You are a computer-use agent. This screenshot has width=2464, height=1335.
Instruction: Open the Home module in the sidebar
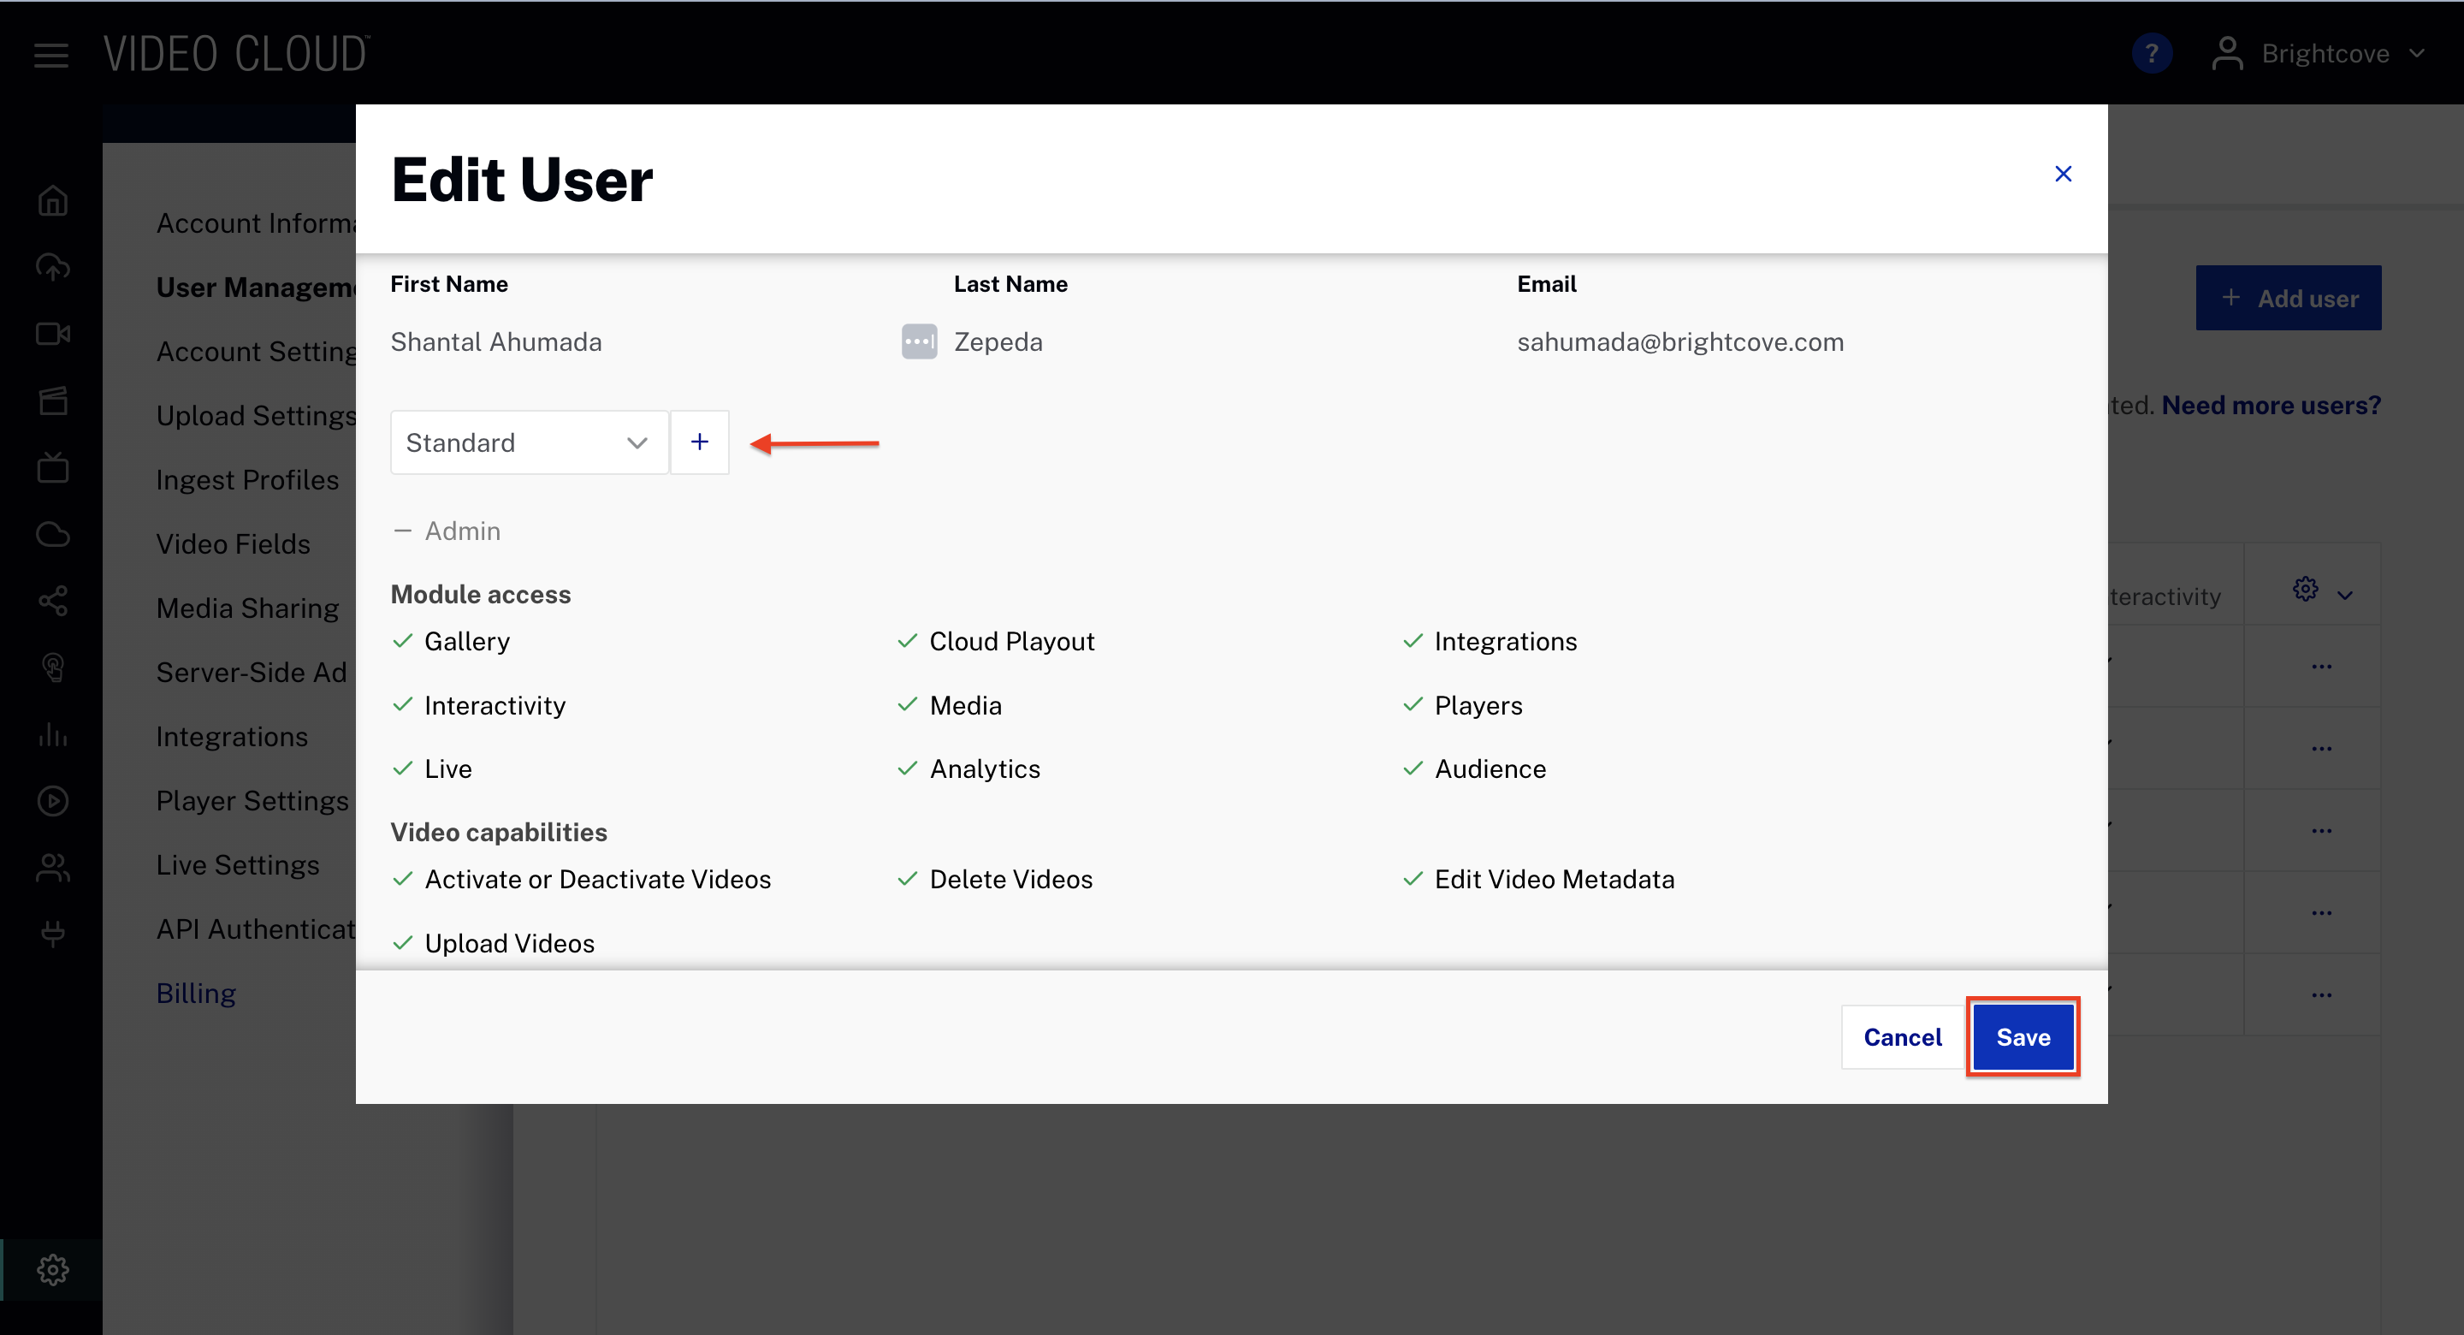(52, 199)
